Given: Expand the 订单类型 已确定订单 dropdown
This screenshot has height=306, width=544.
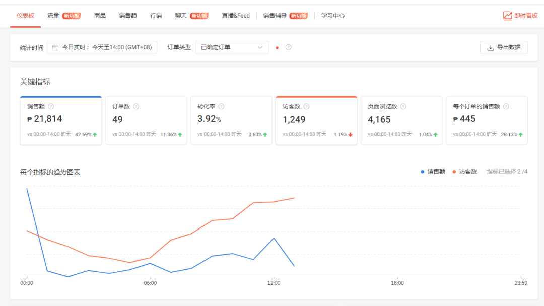Looking at the screenshot, I should click(x=232, y=47).
